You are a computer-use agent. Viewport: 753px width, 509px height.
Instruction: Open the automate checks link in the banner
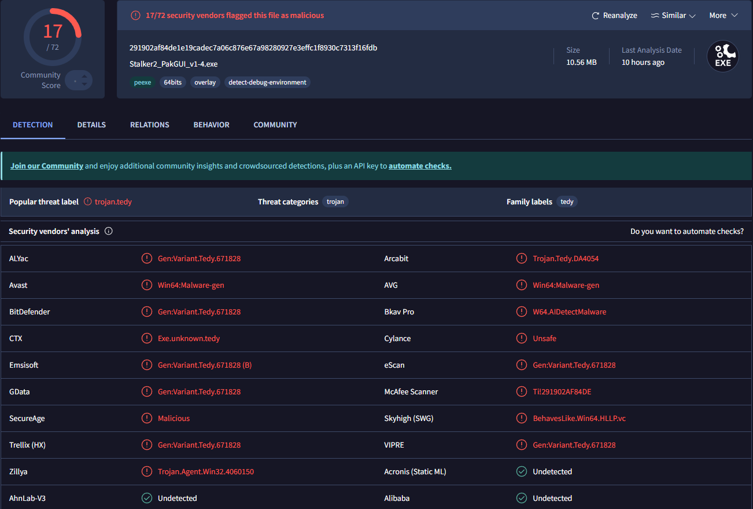pos(420,166)
